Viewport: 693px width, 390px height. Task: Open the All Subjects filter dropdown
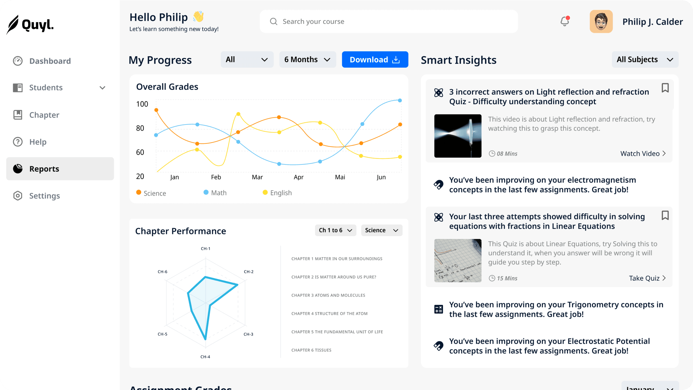pyautogui.click(x=645, y=59)
